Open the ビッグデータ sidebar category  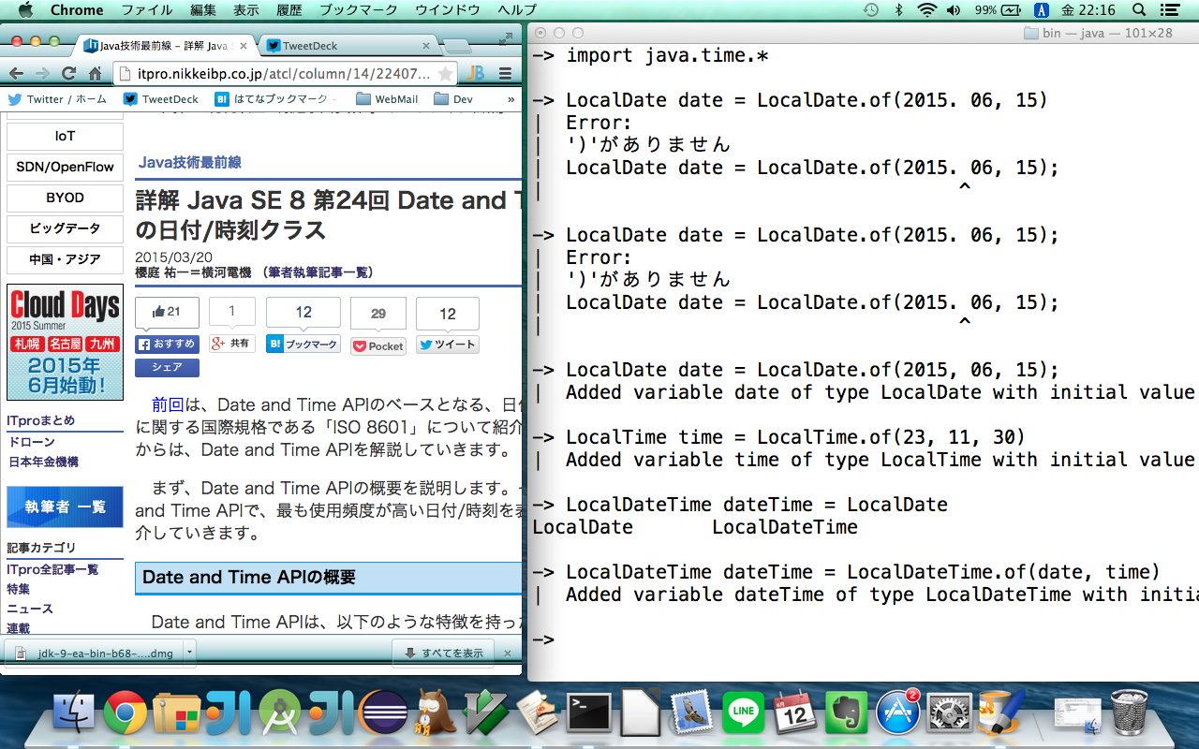pyautogui.click(x=65, y=229)
